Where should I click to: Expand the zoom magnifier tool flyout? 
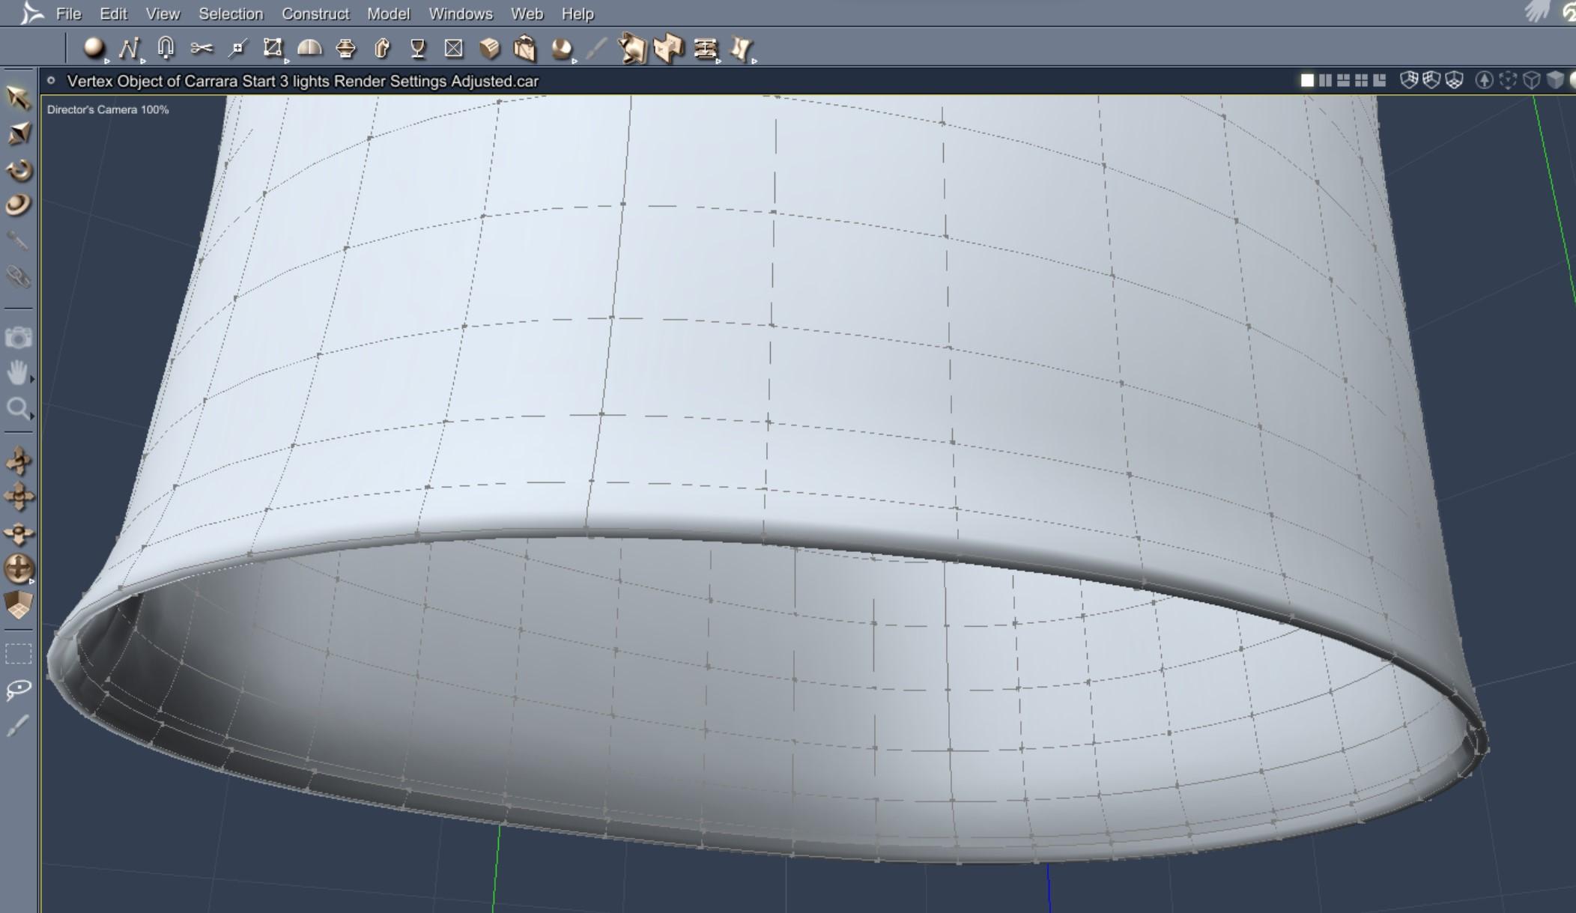pos(31,416)
